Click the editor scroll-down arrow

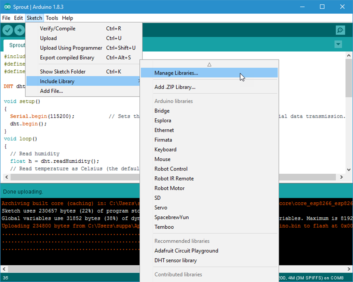click(349, 170)
